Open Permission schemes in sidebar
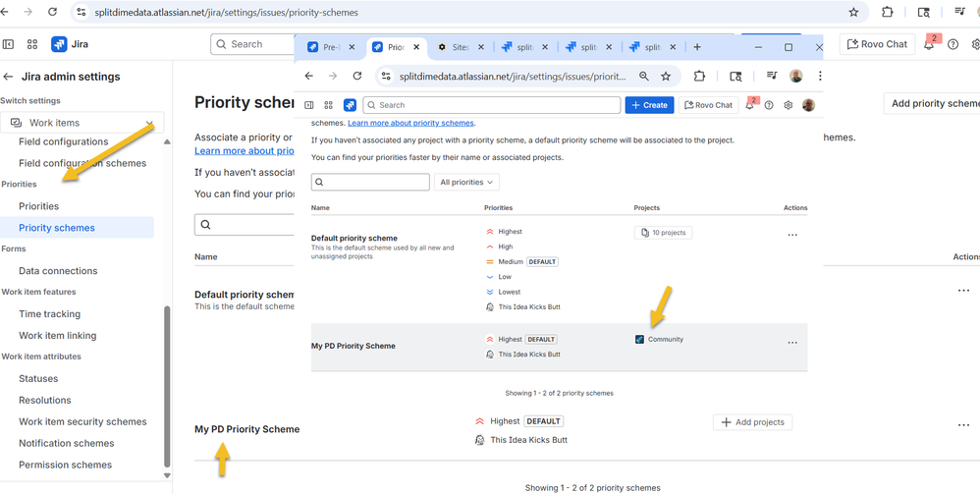The height and width of the screenshot is (494, 980). [x=65, y=465]
